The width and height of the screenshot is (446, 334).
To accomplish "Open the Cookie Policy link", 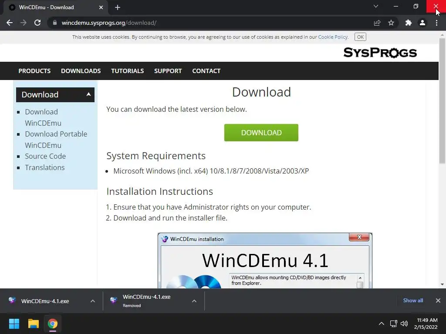I will tap(333, 37).
